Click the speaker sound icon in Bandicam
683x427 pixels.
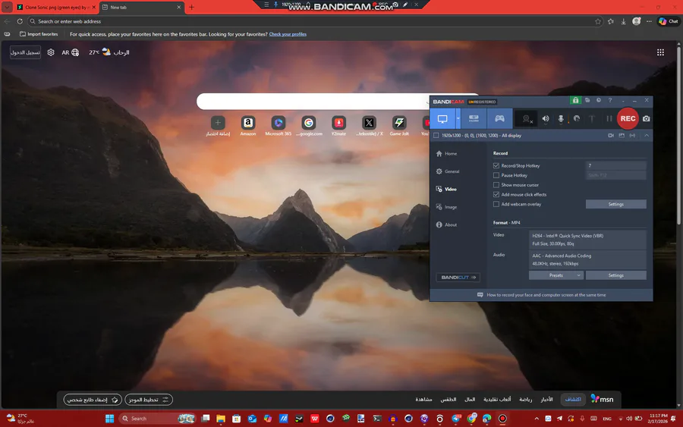tap(546, 119)
